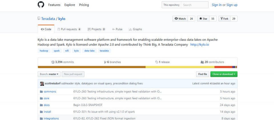
Task: Click the yellow segment of the language bar
Action: (180, 67)
